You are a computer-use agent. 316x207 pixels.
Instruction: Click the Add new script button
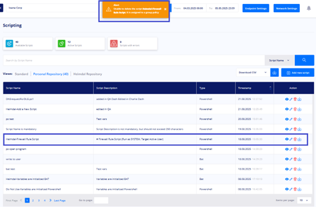[298, 73]
